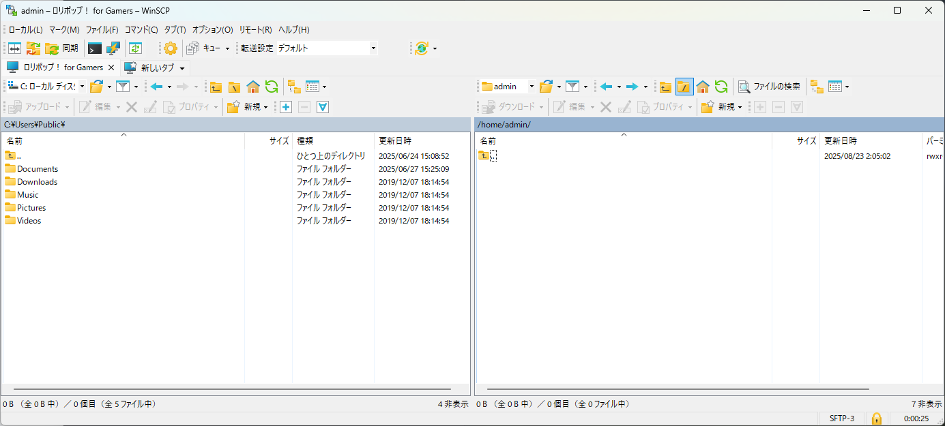The image size is (945, 426).
Task: Sort remote panel by サイズ column
Action: [x=796, y=140]
